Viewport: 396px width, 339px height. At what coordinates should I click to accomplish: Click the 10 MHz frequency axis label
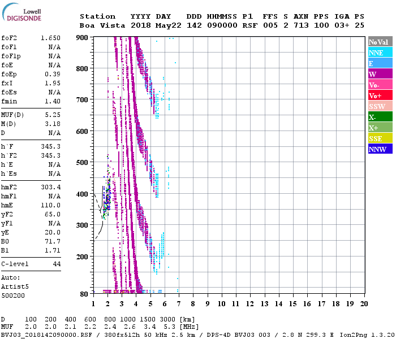222,304
